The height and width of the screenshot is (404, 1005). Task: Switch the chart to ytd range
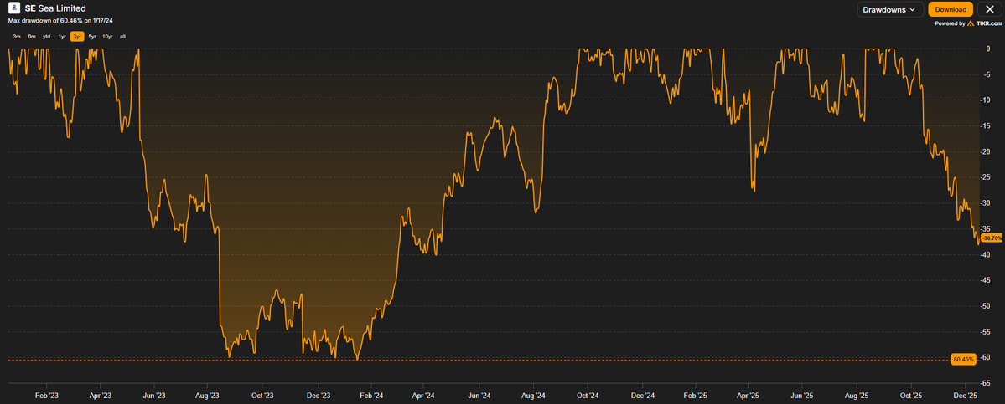coord(47,37)
